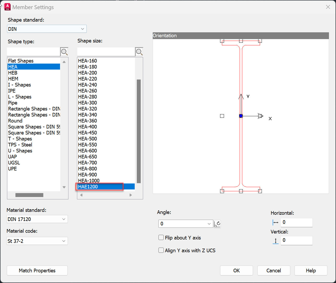Click the Shape type vertical scrollbar down arrow
336x283 pixels.
pos(64,187)
